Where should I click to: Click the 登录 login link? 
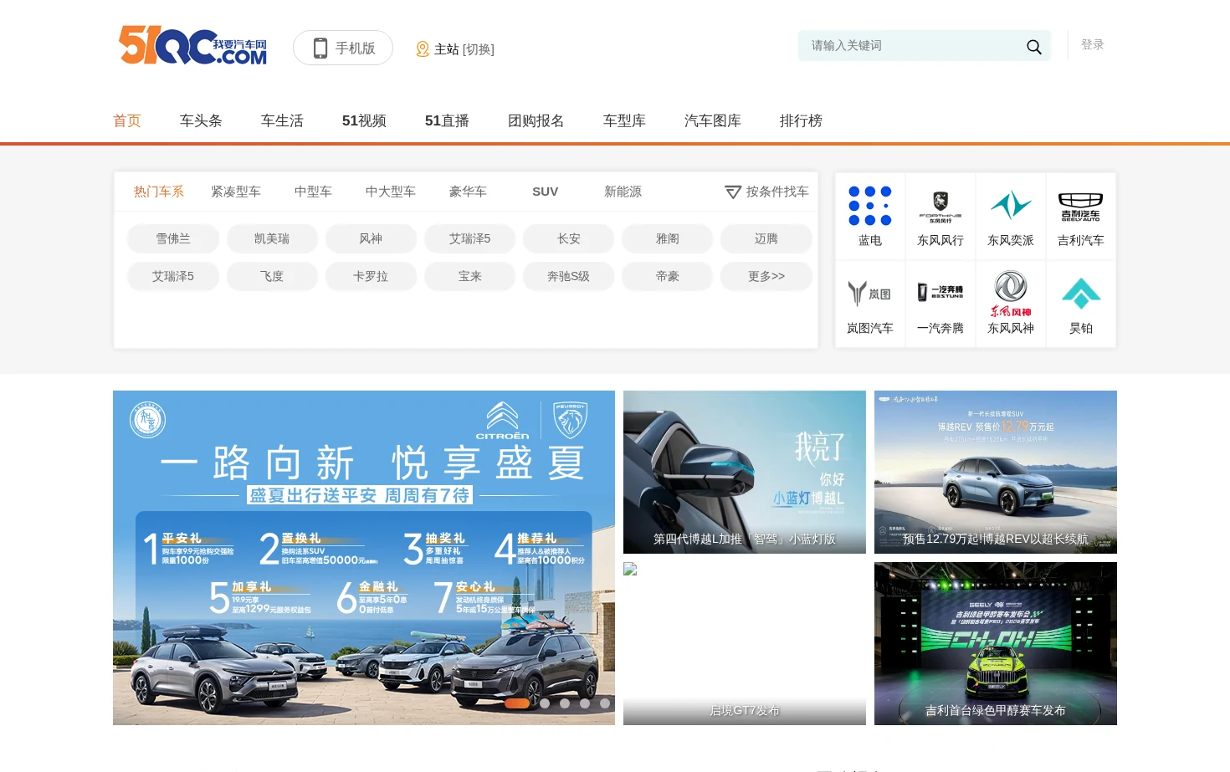click(x=1093, y=44)
